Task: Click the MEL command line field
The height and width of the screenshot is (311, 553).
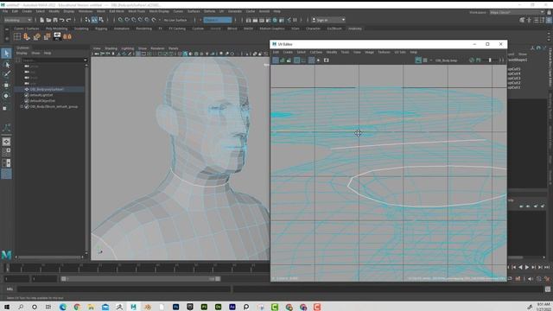Action: click(x=124, y=289)
